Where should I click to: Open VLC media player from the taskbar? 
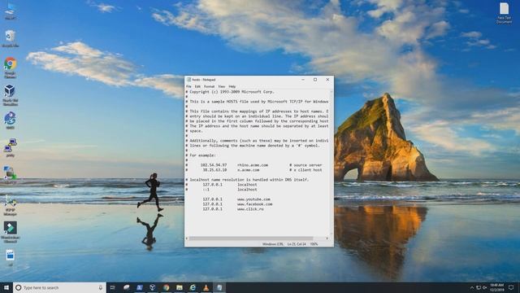(x=206, y=287)
